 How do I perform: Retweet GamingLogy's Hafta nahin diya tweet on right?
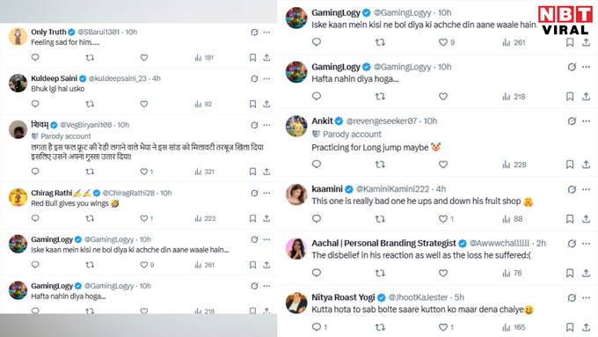pos(380,97)
